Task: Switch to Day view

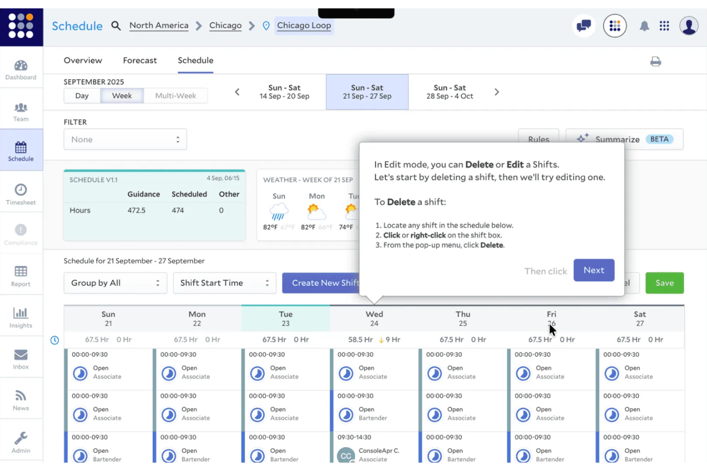Action: [82, 95]
